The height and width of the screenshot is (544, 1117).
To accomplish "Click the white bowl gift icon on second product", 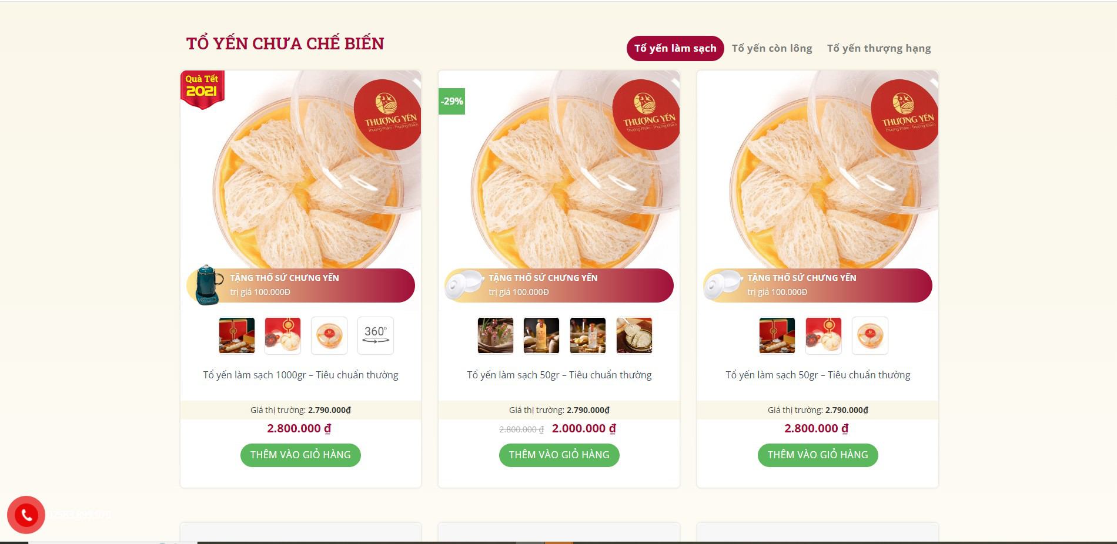I will click(x=465, y=285).
